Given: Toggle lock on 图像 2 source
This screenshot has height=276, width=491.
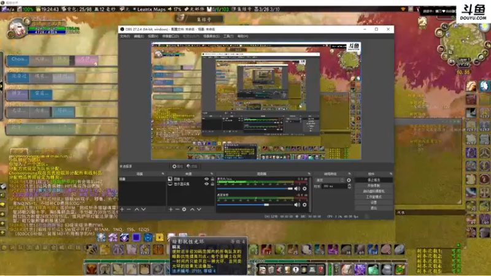Looking at the screenshot, I should [x=212, y=179].
